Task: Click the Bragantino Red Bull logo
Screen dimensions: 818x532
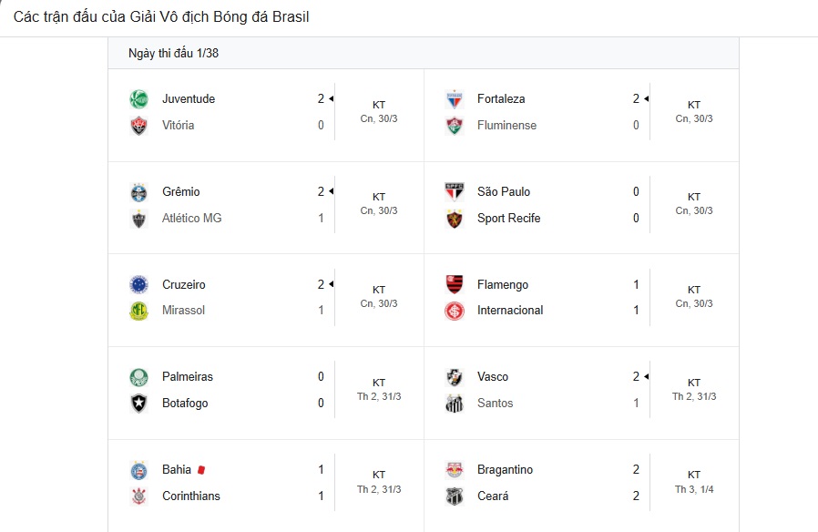Action: click(x=455, y=470)
